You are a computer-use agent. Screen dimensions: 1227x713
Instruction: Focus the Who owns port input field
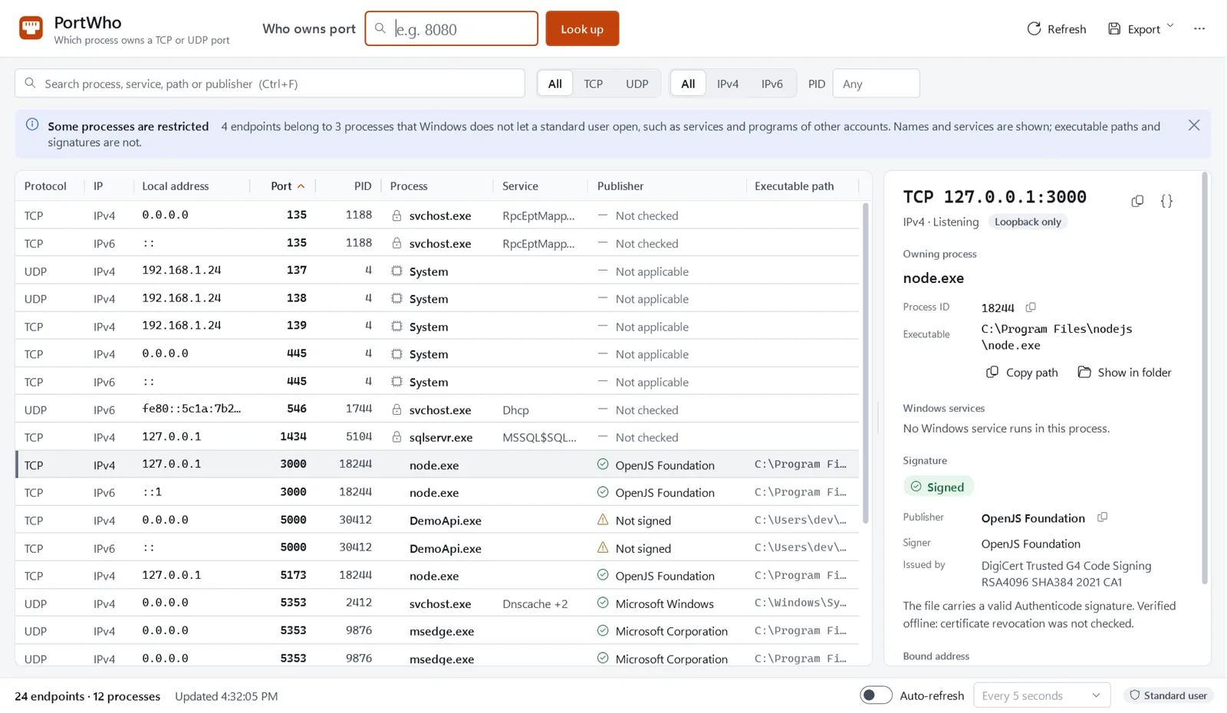tap(452, 29)
